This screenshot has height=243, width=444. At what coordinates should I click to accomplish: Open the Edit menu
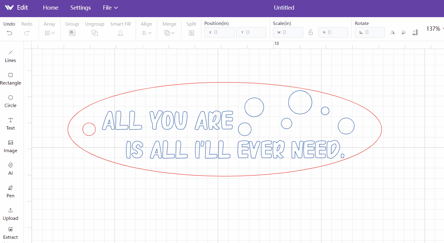tap(22, 8)
